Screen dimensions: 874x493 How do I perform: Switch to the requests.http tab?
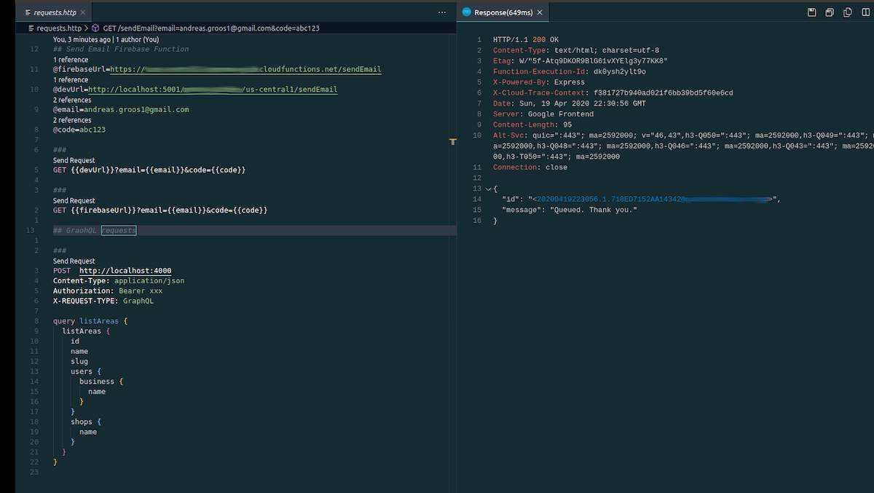(55, 12)
